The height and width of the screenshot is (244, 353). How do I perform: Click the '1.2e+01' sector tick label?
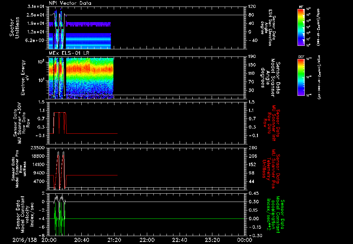coord(36,32)
